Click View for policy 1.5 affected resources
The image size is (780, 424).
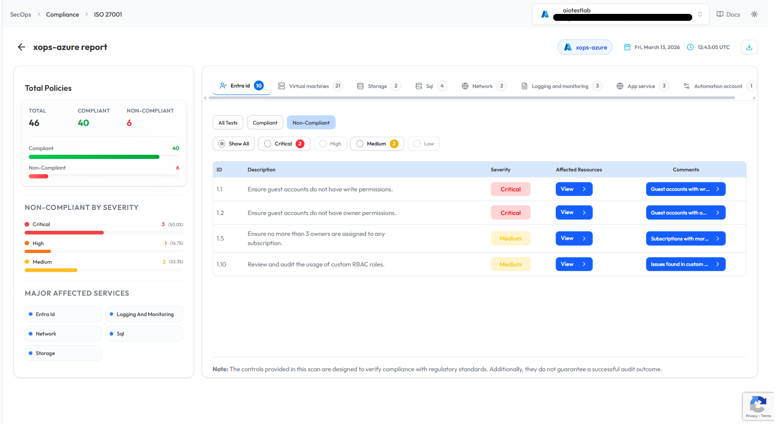pos(573,238)
